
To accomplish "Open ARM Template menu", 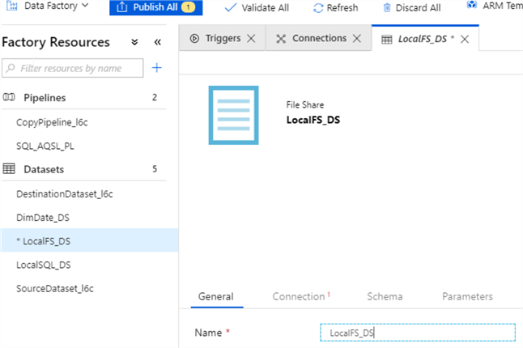I will (495, 6).
